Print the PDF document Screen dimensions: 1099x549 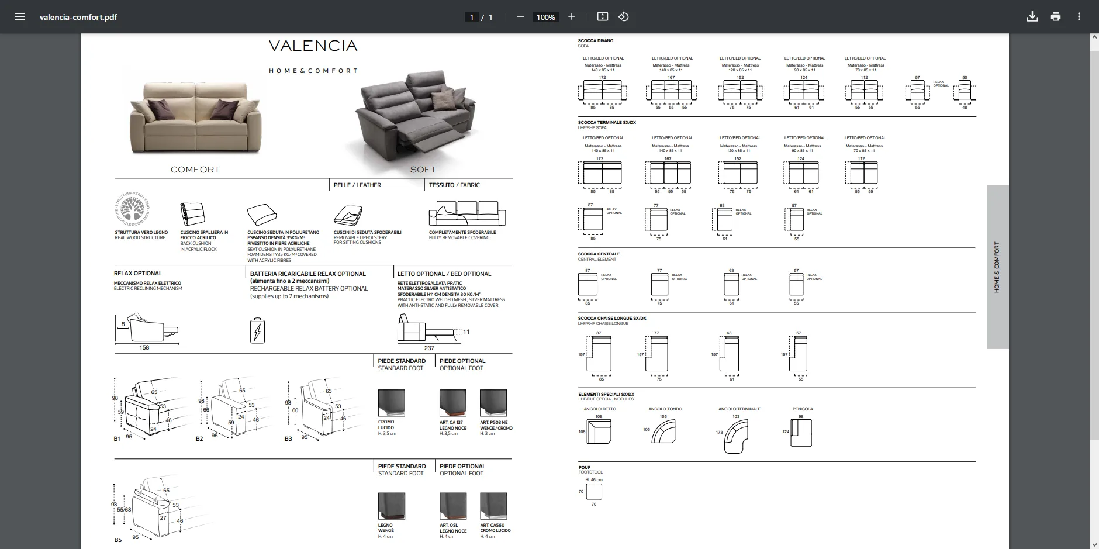tap(1055, 16)
